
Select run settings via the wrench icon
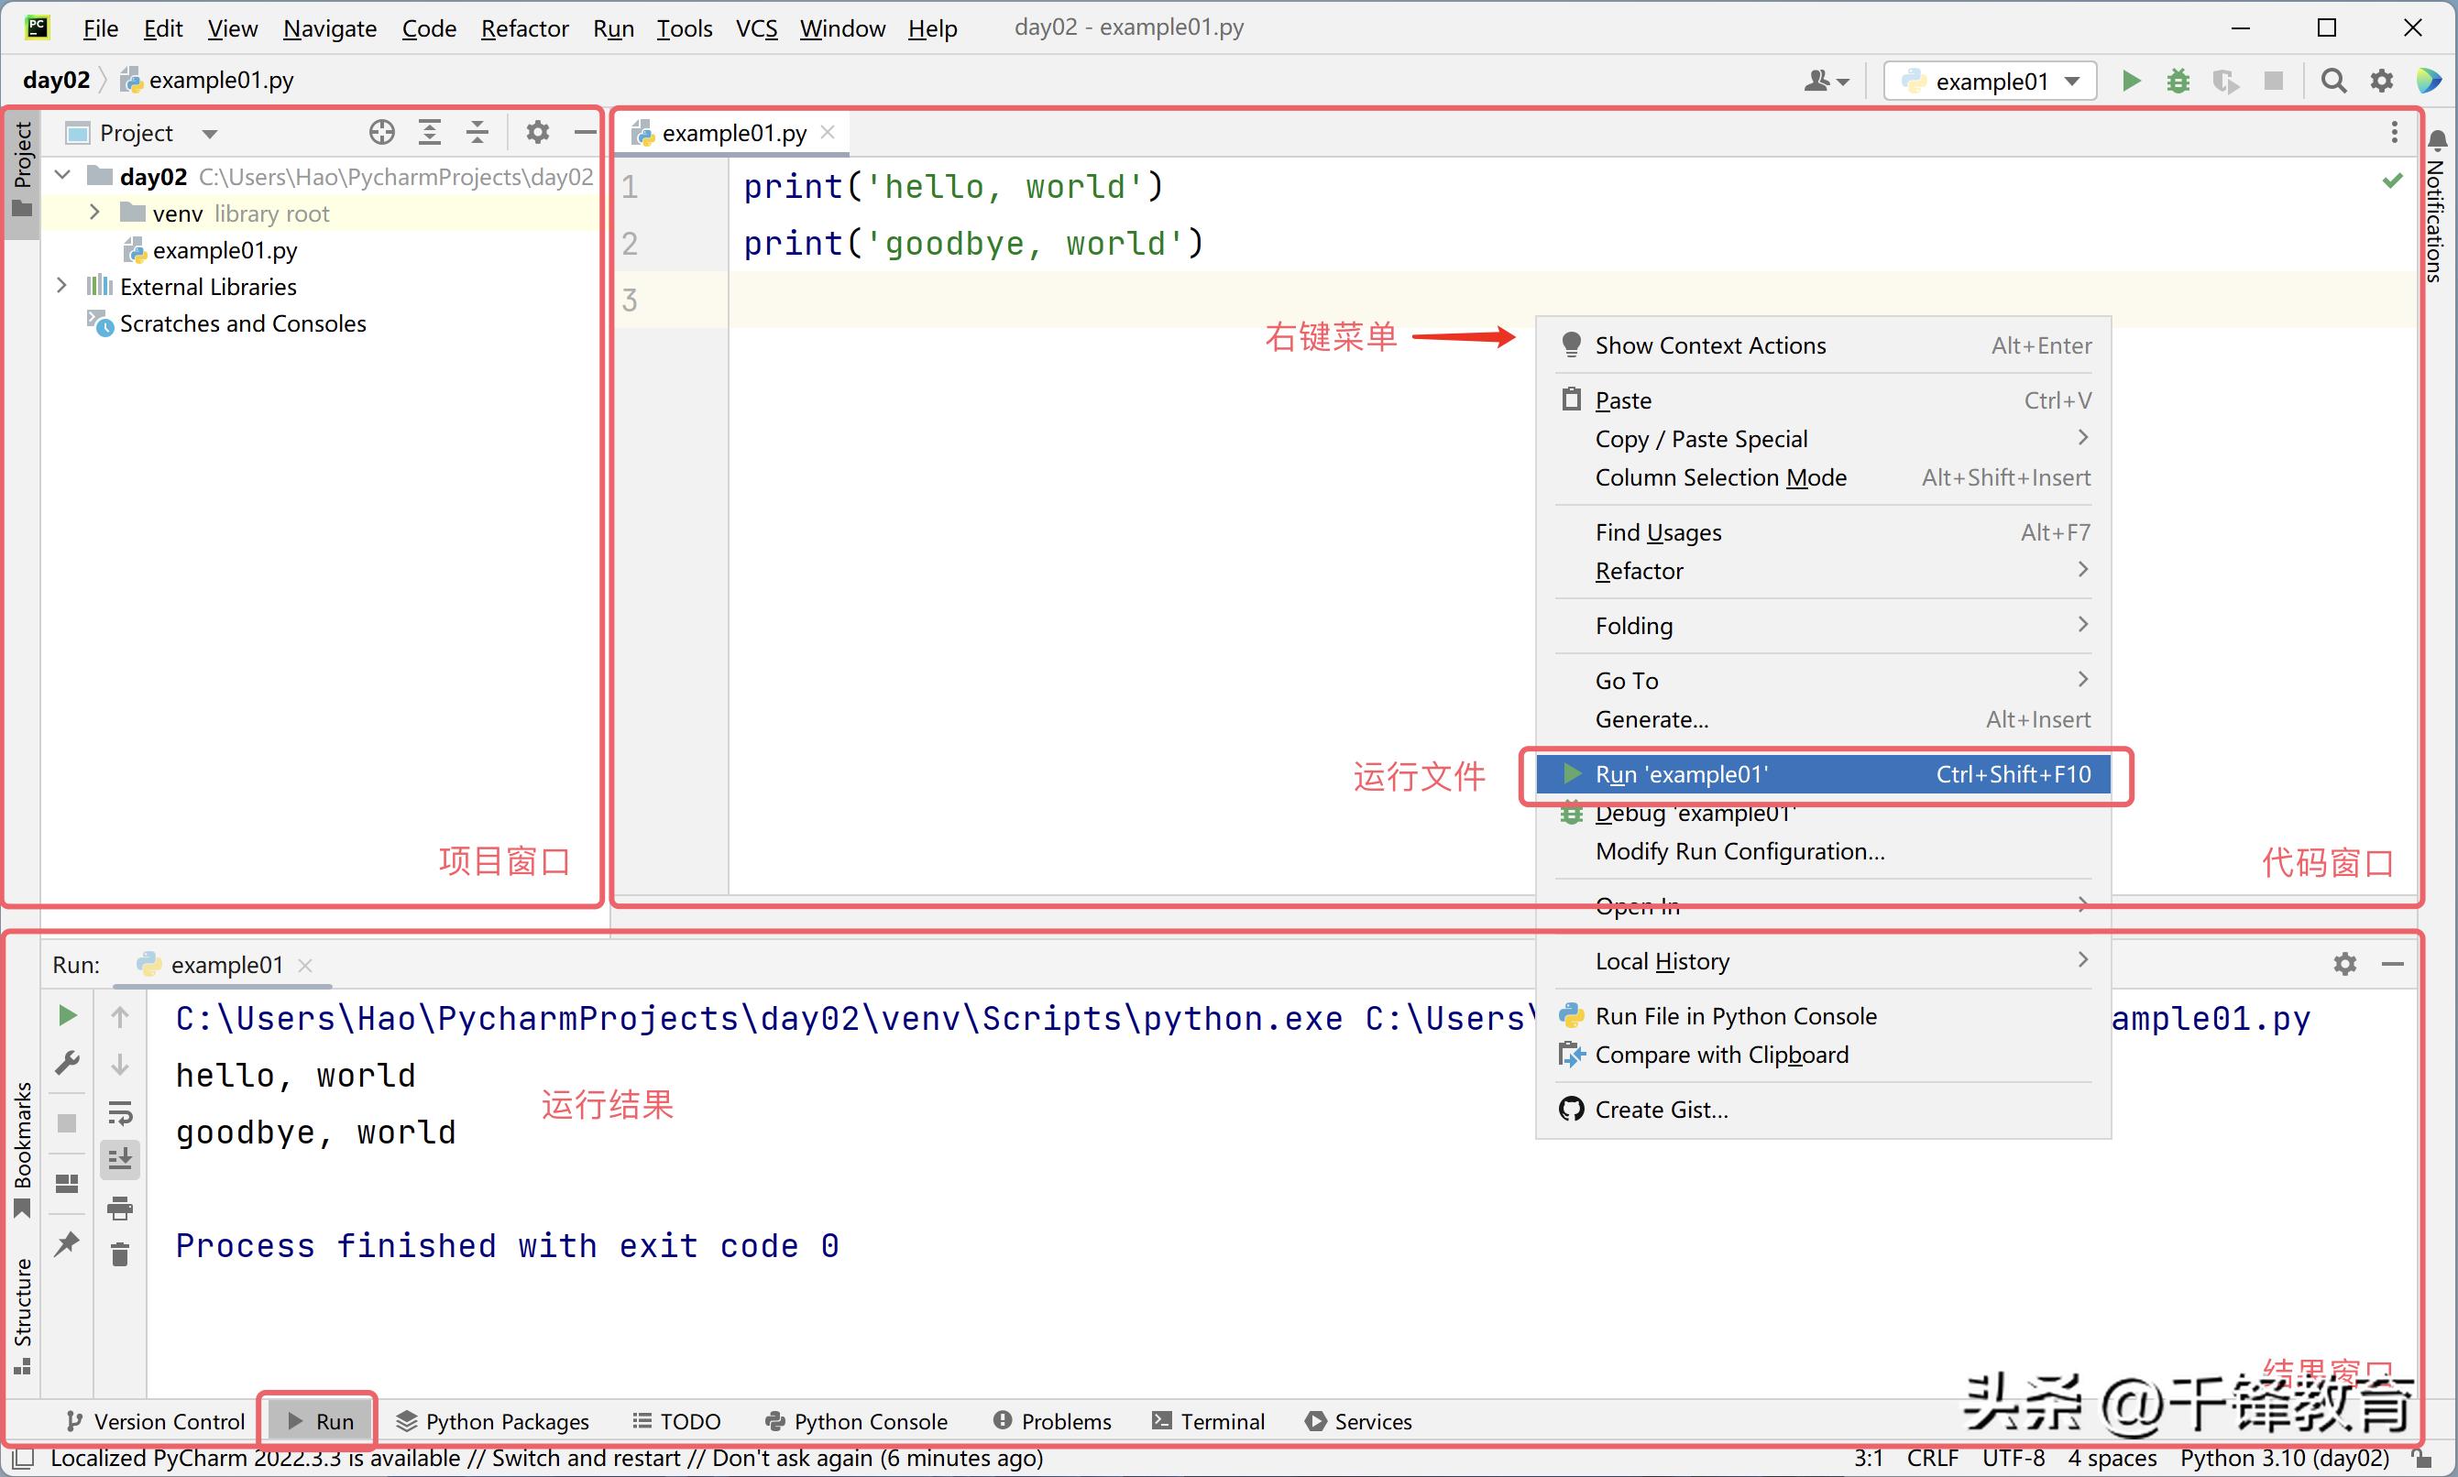pyautogui.click(x=67, y=1062)
